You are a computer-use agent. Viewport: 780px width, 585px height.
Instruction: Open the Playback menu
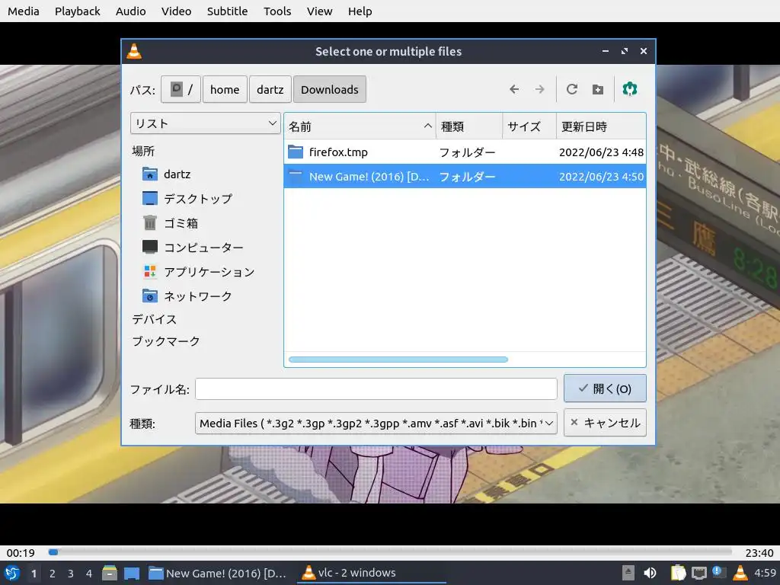coord(77,11)
